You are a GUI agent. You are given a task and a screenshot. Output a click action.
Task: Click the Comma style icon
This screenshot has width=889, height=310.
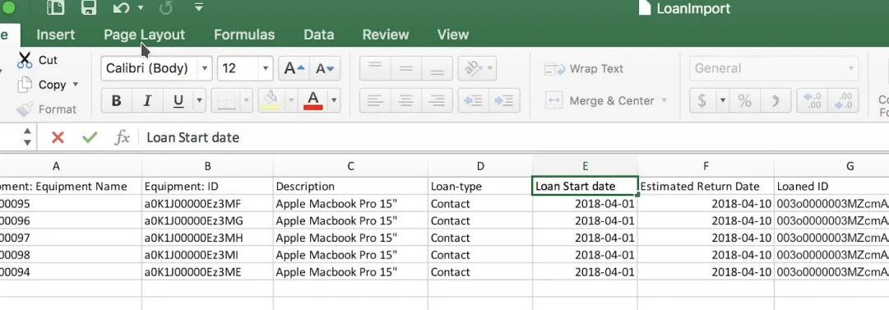click(776, 101)
